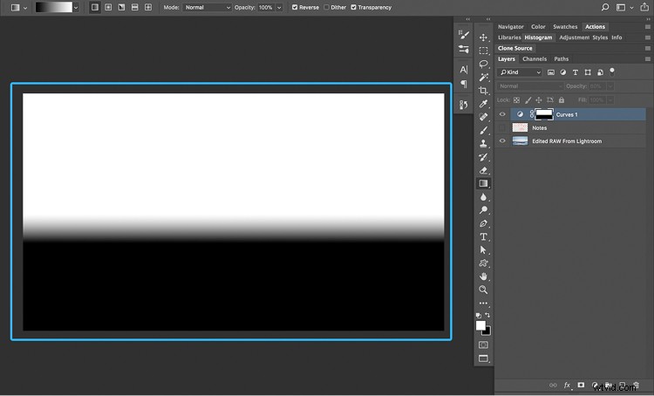Image resolution: width=654 pixels, height=396 pixels.
Task: Hide the Curves 1 layer
Action: (x=501, y=114)
